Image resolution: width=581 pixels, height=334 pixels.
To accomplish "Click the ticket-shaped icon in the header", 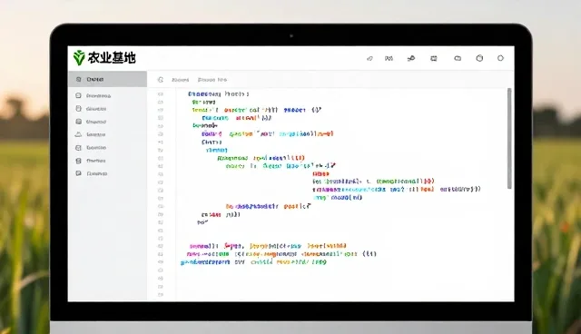I will [434, 58].
